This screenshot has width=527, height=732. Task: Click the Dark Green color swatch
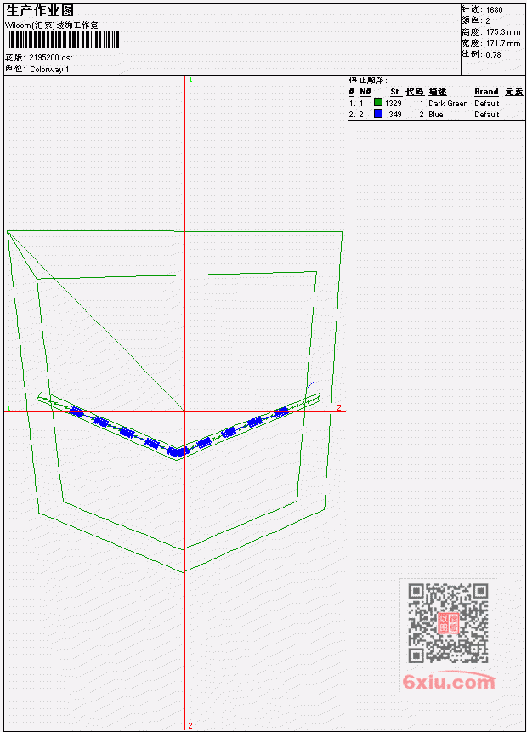[x=378, y=102]
